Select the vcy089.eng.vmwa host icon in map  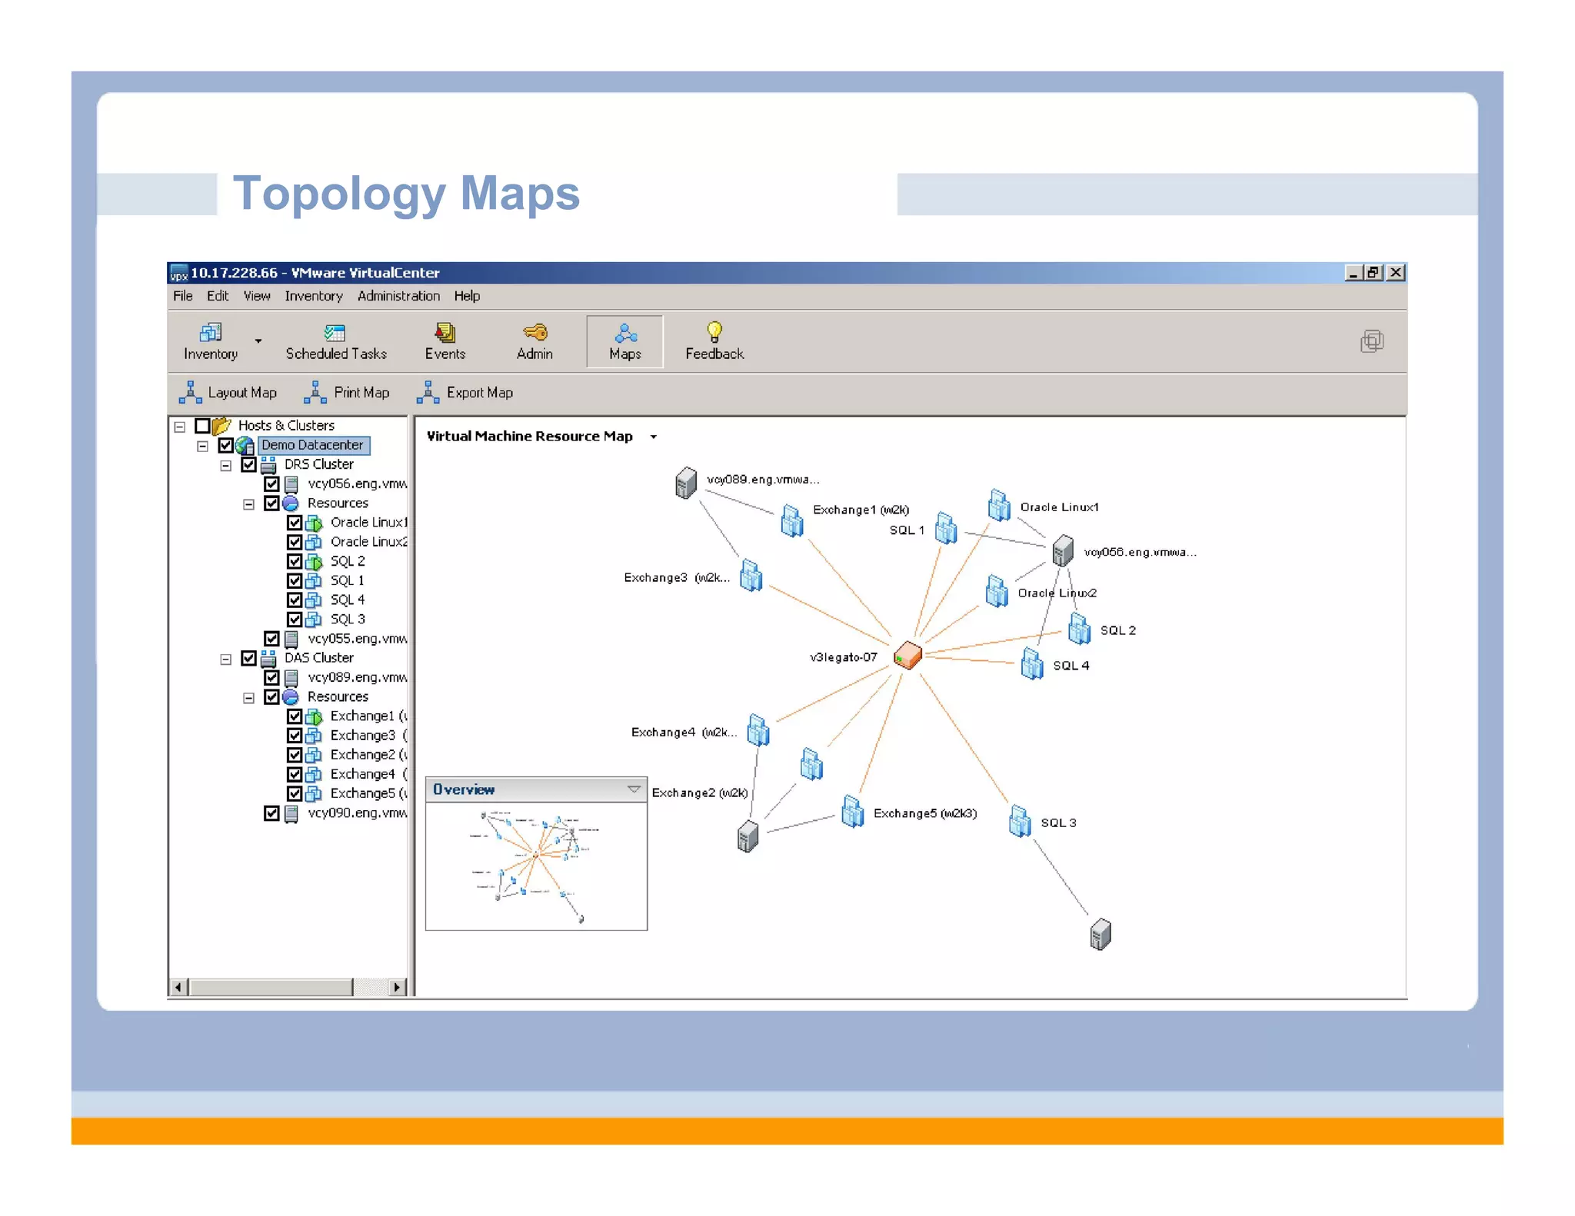[x=685, y=483]
